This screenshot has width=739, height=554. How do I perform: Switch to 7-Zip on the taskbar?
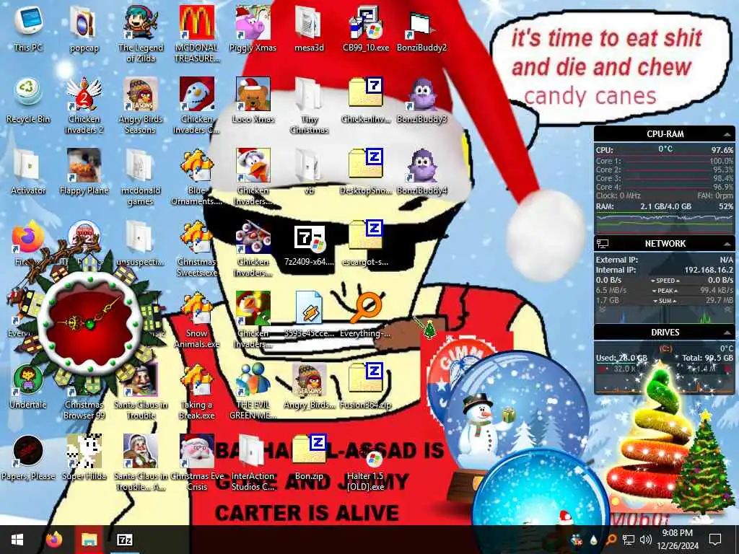125,540
